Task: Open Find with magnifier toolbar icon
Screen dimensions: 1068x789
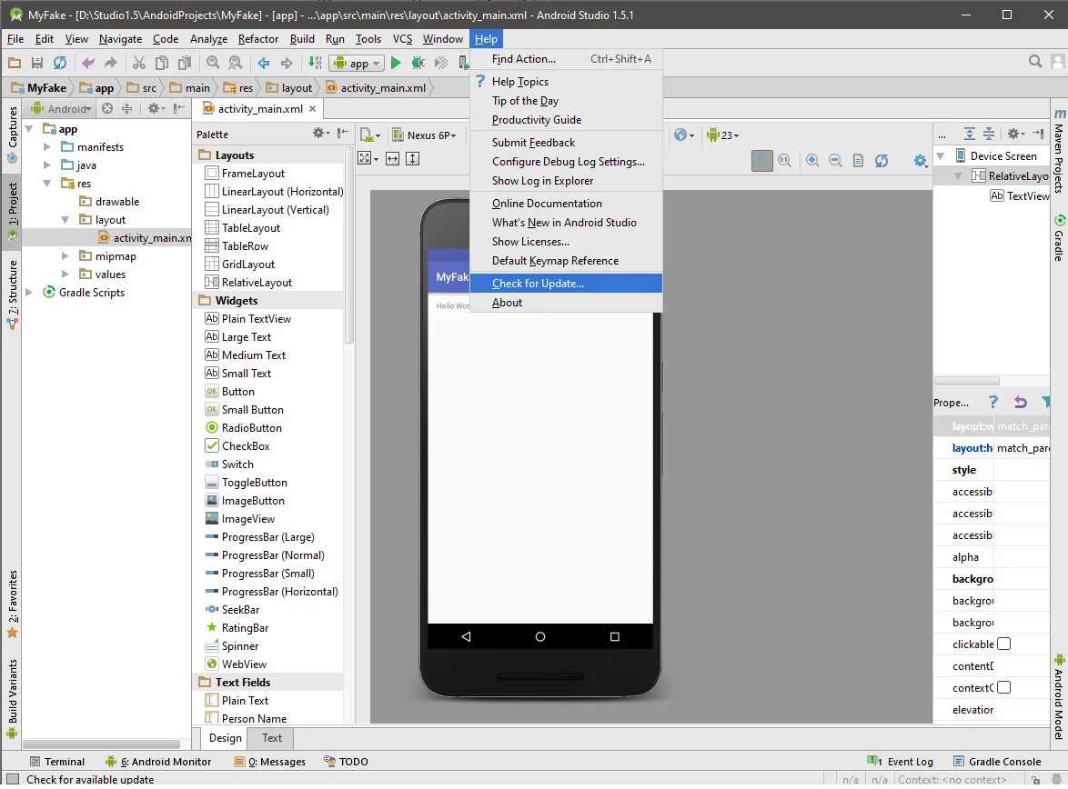Action: pos(213,64)
